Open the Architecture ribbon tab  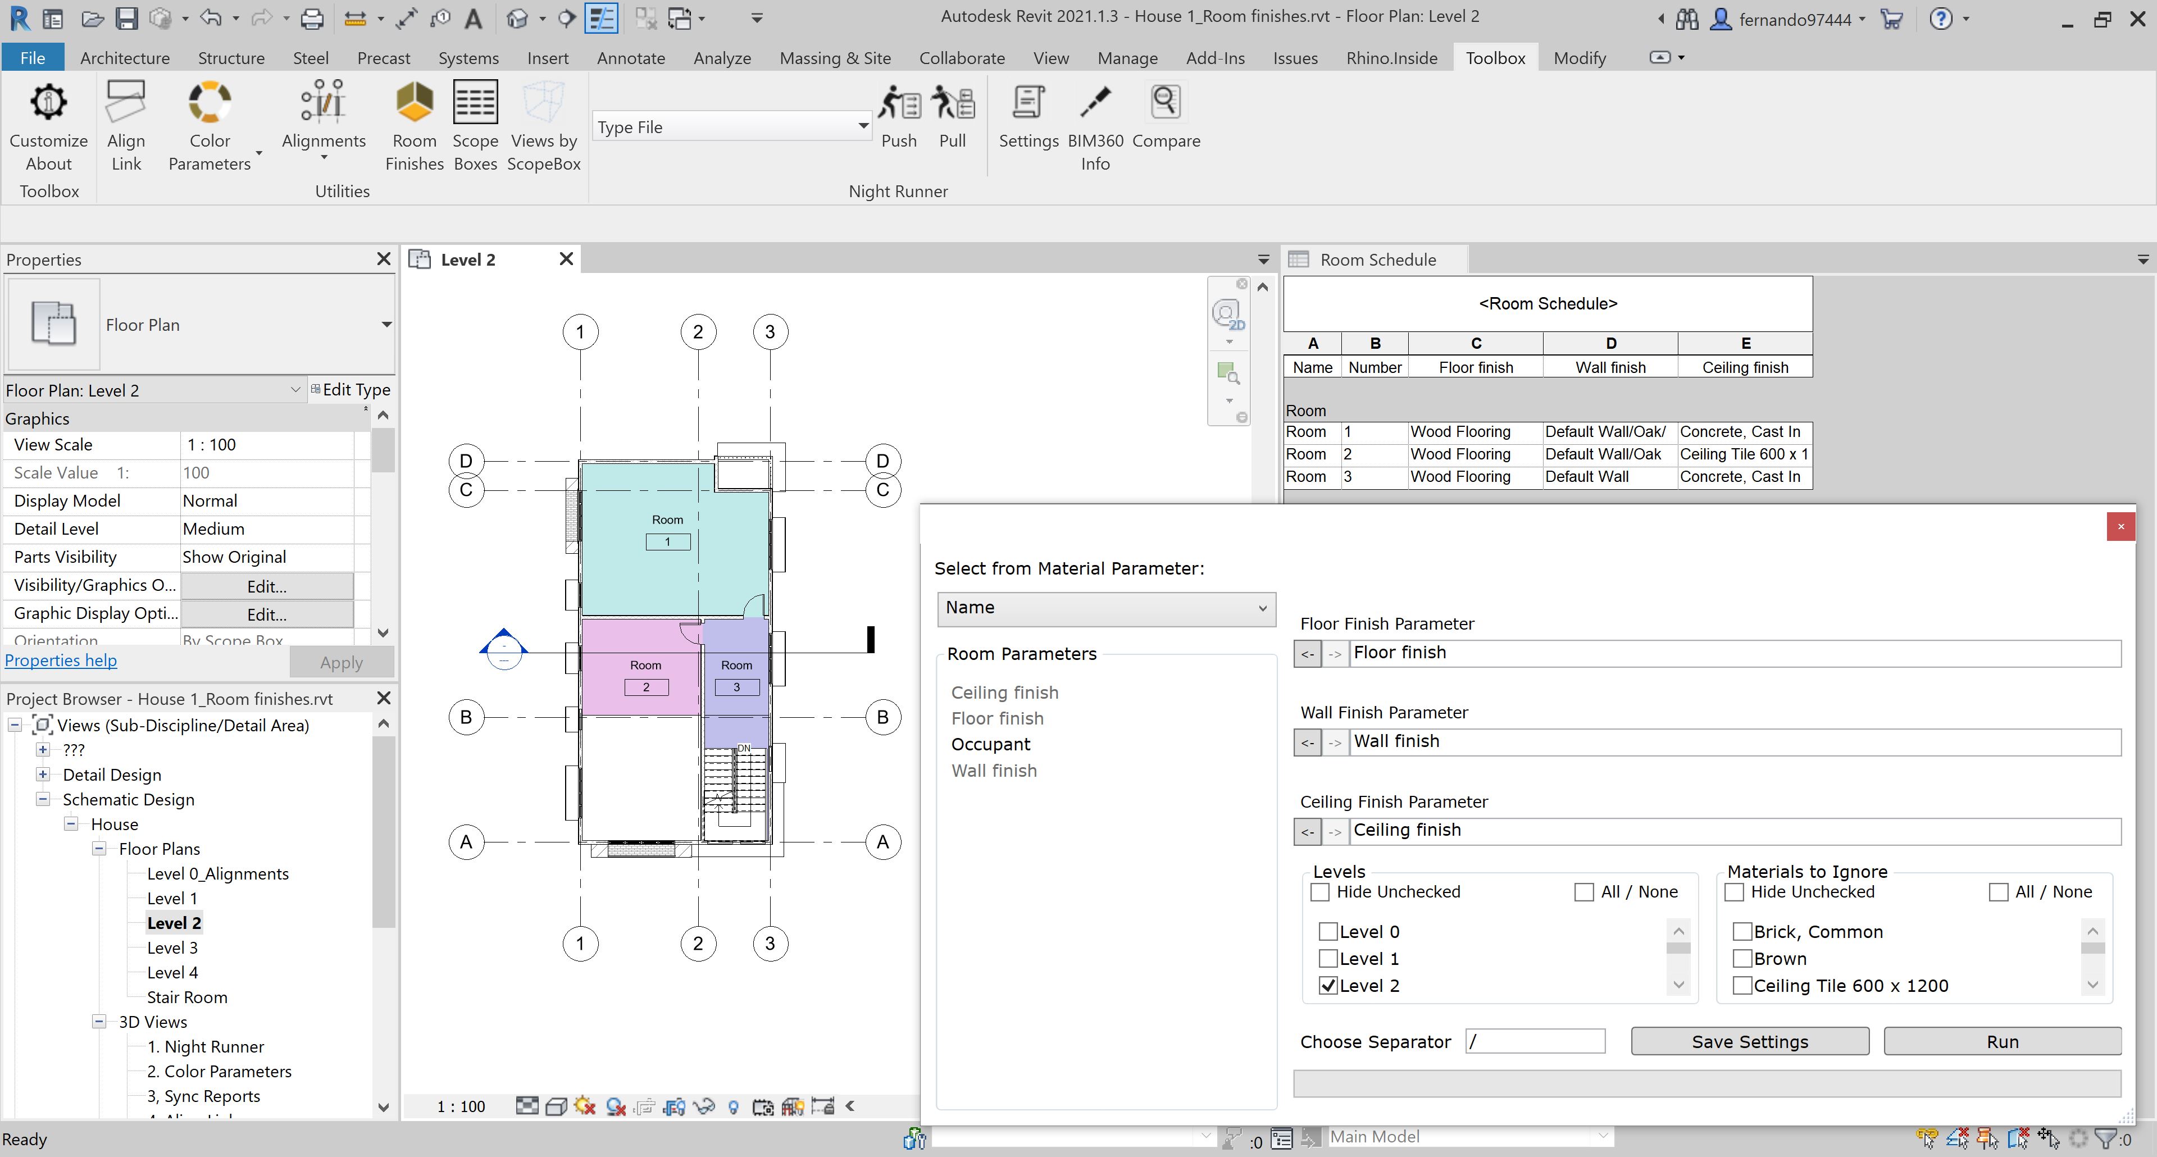tap(125, 58)
